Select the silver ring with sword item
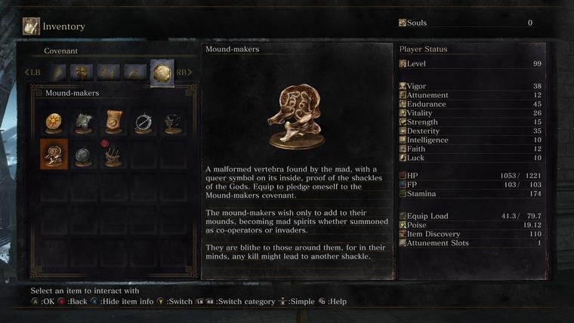 [x=143, y=122]
